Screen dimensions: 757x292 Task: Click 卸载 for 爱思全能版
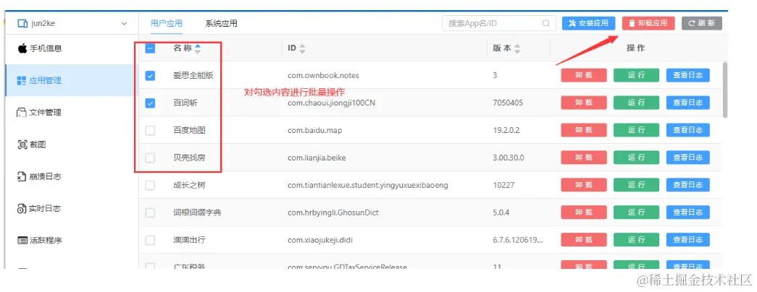coord(583,76)
